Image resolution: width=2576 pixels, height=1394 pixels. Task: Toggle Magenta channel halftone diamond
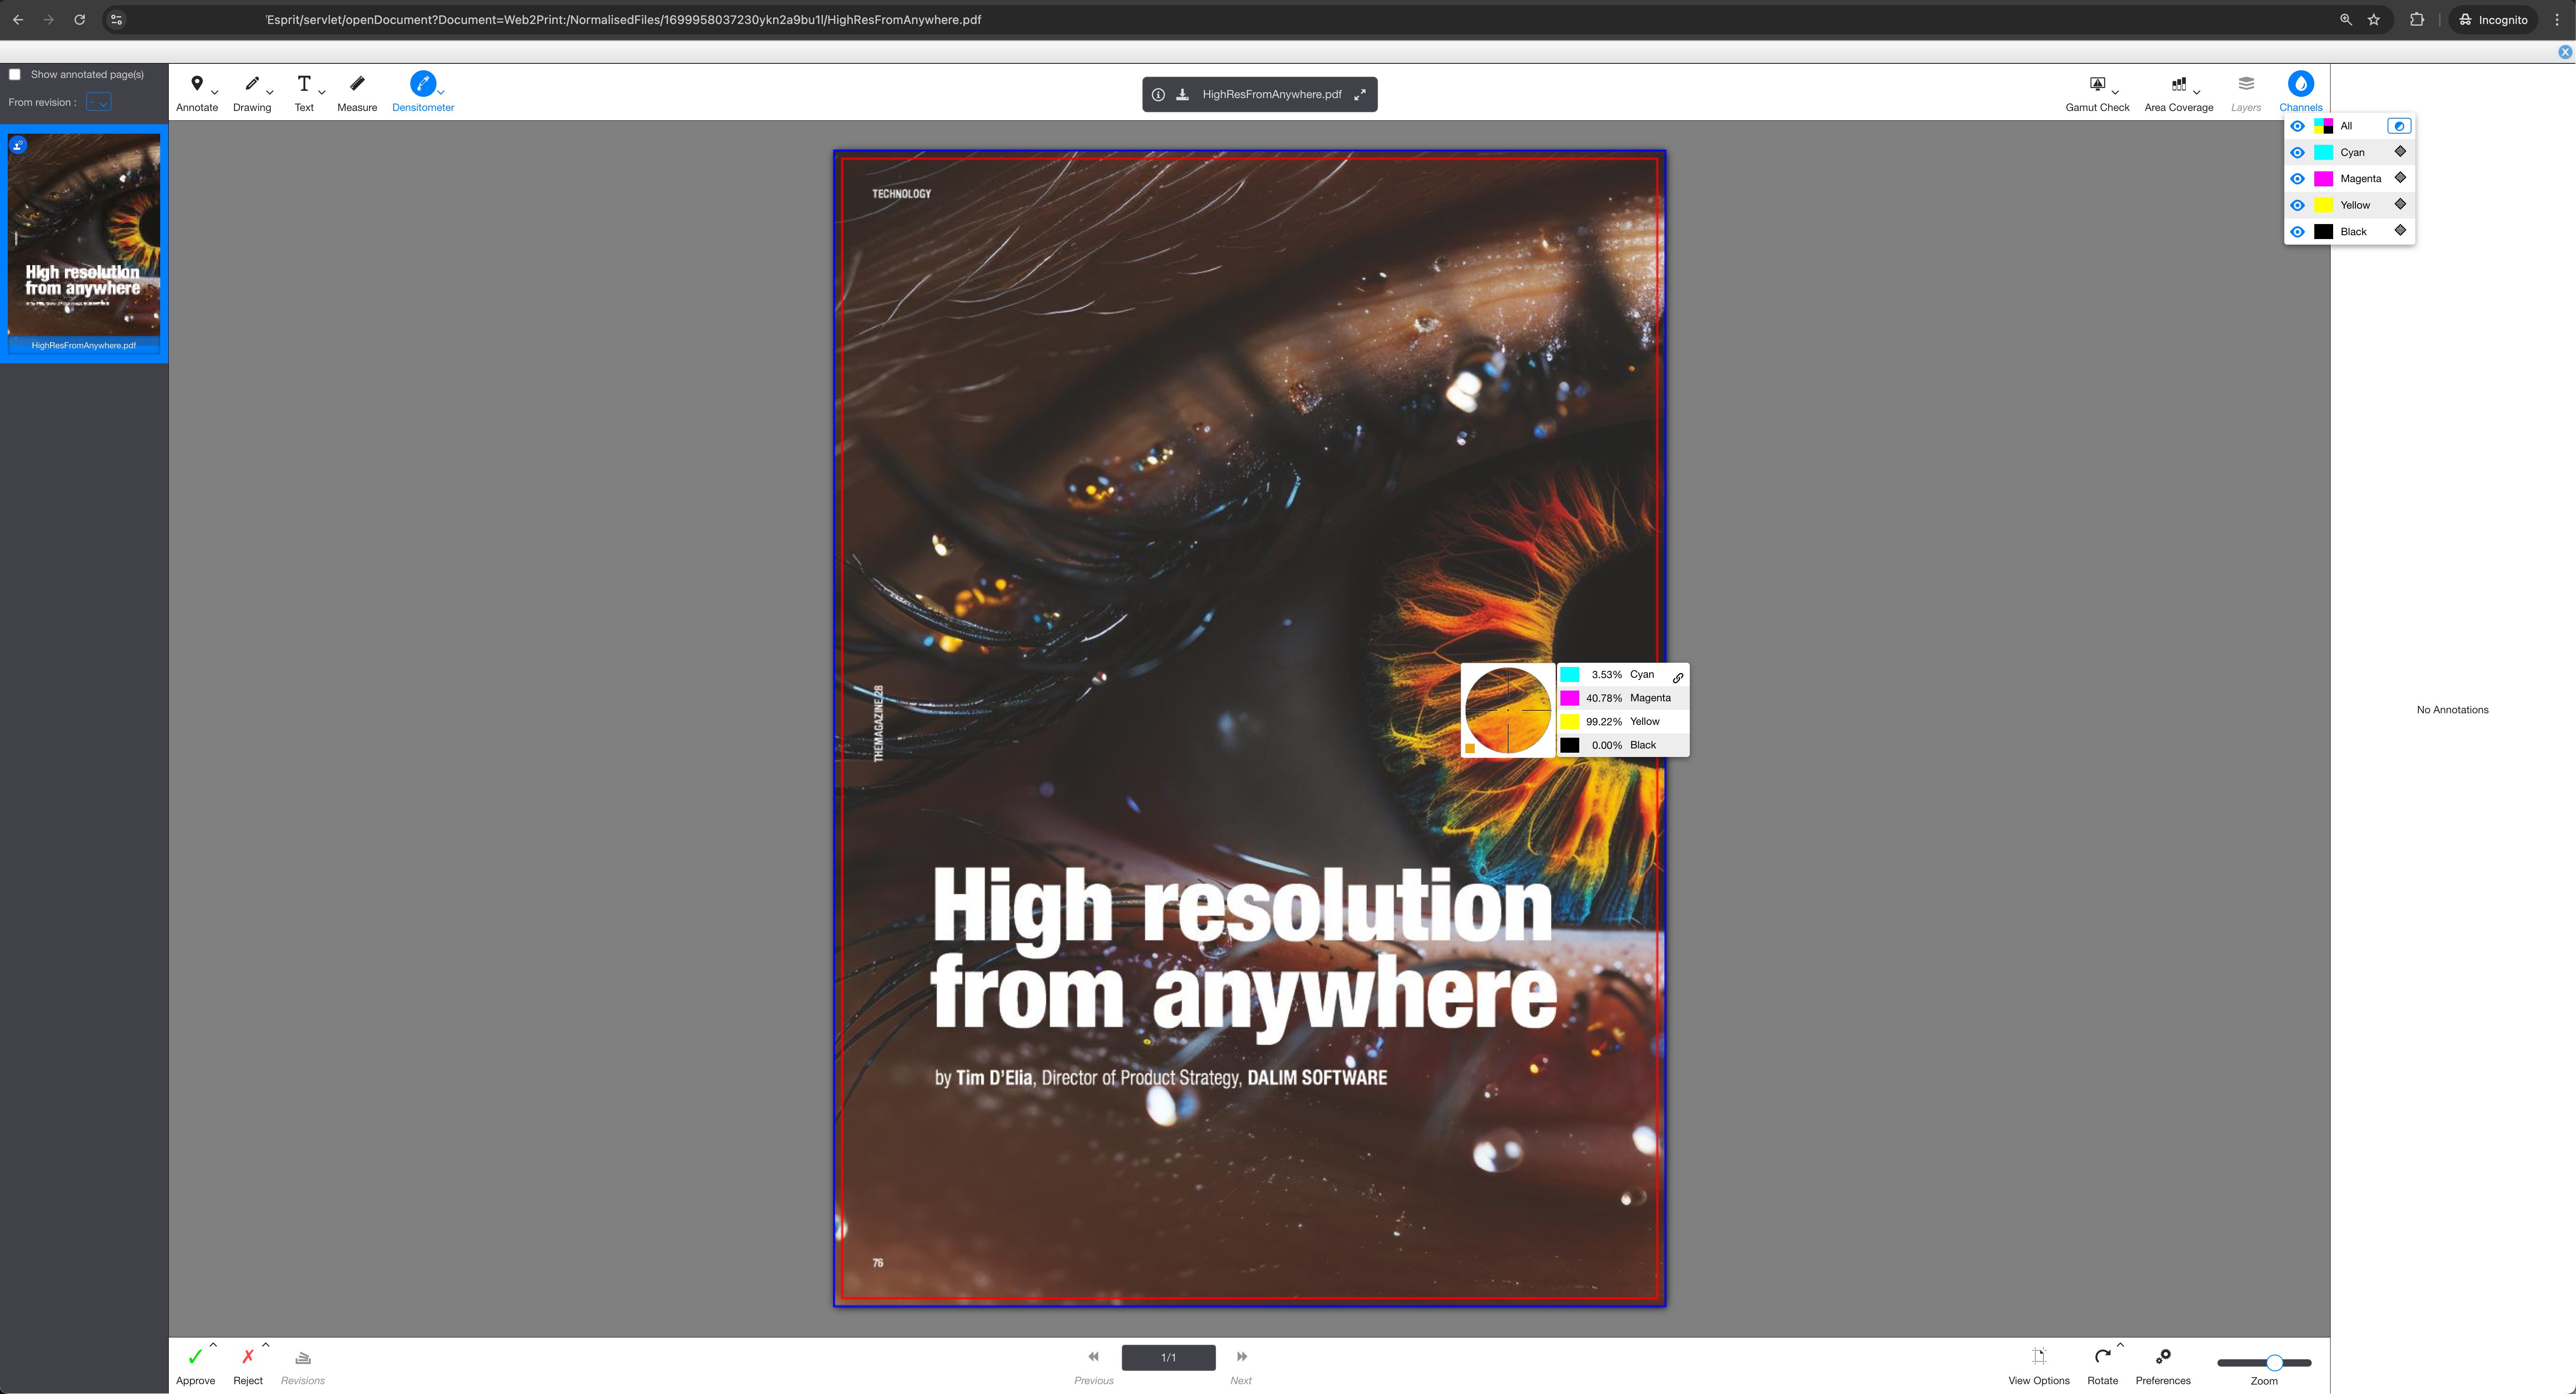pyautogui.click(x=2400, y=178)
